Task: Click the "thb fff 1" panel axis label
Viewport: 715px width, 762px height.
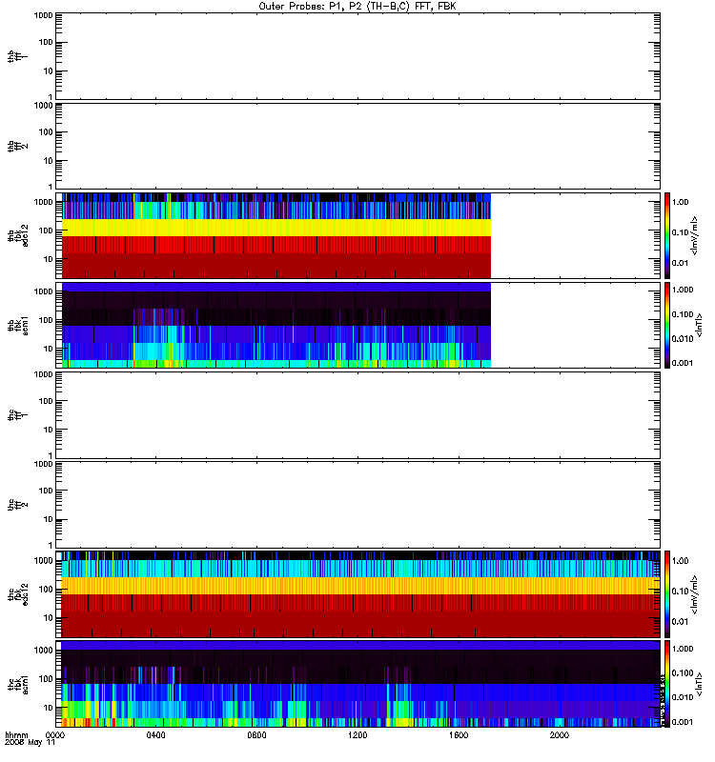Action: click(17, 56)
